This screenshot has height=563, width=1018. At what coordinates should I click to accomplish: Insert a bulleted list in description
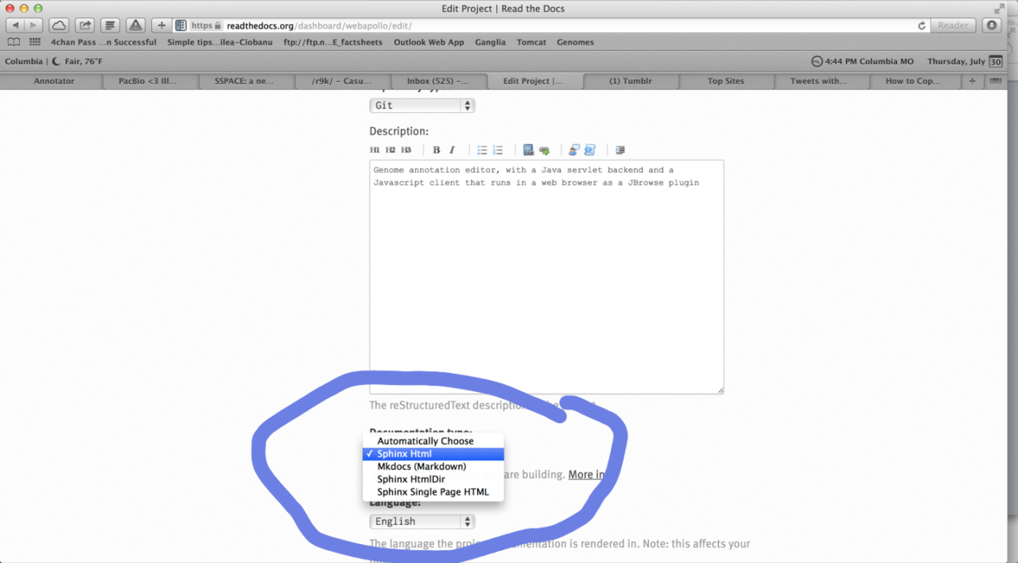click(x=482, y=150)
